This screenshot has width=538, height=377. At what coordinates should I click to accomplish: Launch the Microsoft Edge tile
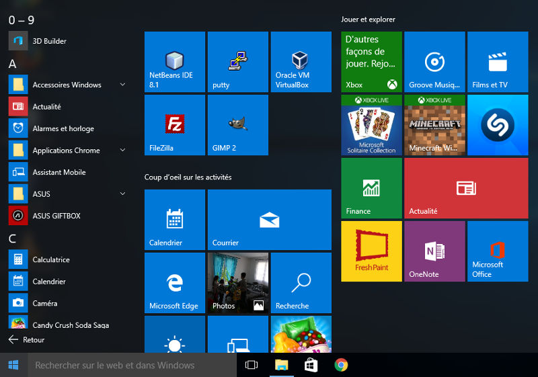click(175, 283)
